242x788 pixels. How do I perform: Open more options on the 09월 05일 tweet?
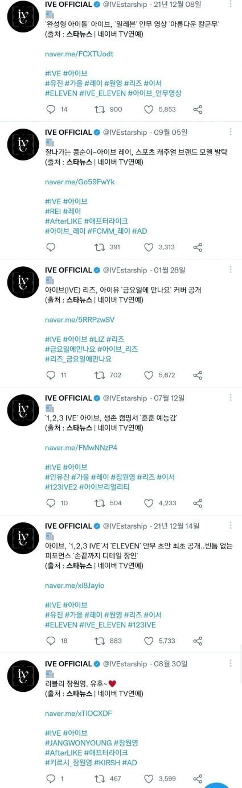point(230,132)
